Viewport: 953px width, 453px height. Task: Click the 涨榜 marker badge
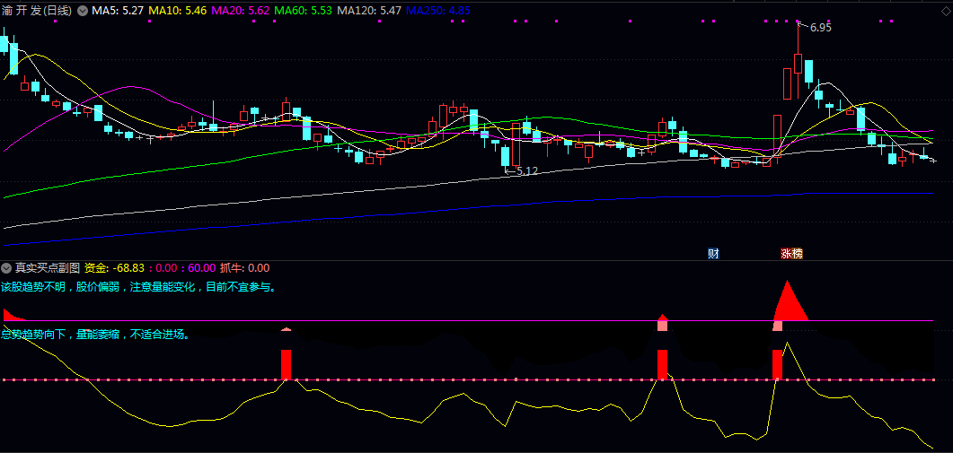pyautogui.click(x=791, y=253)
